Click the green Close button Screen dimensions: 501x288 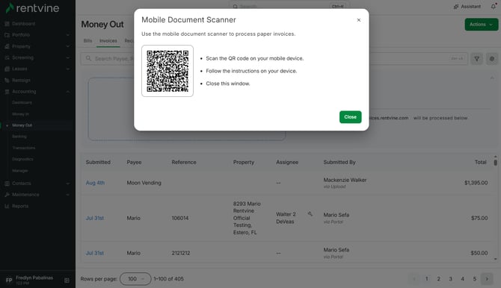pyautogui.click(x=350, y=117)
